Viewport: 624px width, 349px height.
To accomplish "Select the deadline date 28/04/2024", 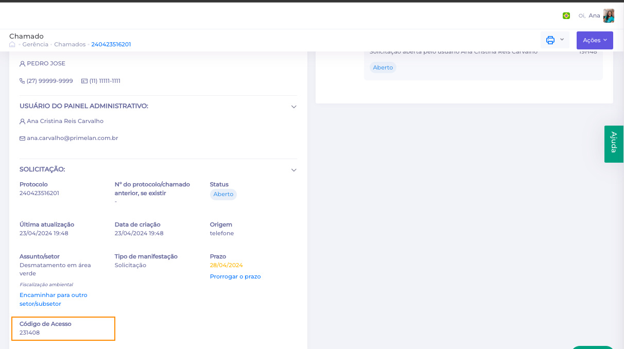I will click(227, 265).
